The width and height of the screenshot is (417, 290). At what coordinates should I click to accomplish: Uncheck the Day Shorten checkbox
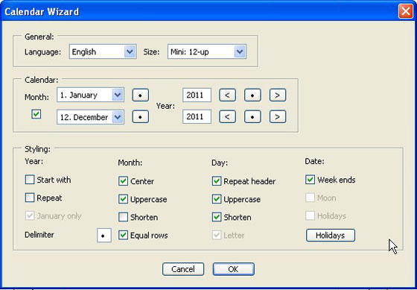217,217
